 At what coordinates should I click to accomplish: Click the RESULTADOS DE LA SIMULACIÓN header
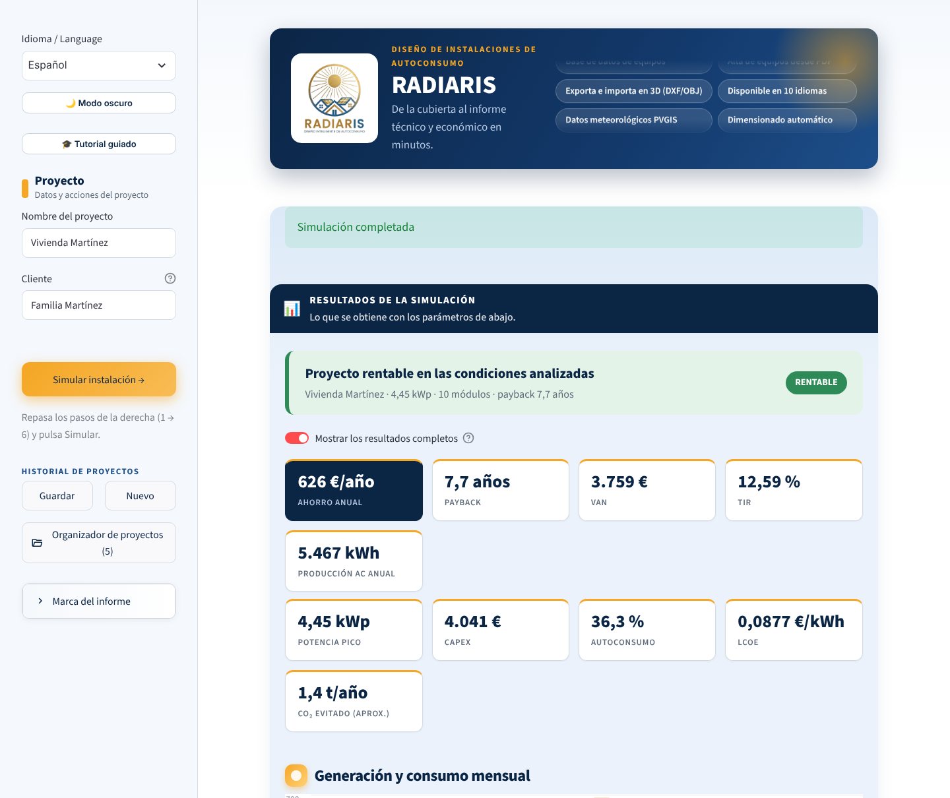coord(392,300)
